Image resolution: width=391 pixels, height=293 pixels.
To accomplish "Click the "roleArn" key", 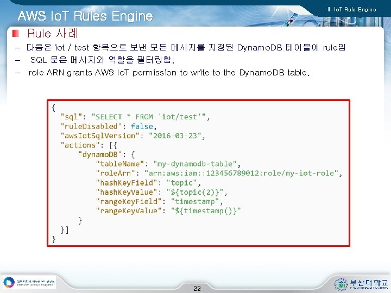I will [x=116, y=173].
